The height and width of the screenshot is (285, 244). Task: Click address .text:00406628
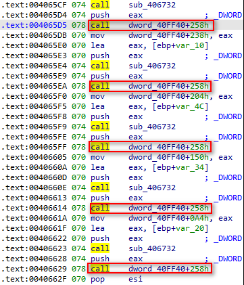click(34, 259)
